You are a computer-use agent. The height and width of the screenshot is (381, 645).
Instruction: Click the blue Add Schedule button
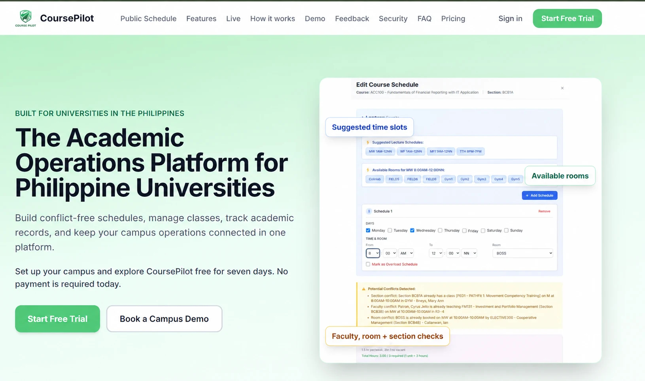tap(539, 195)
